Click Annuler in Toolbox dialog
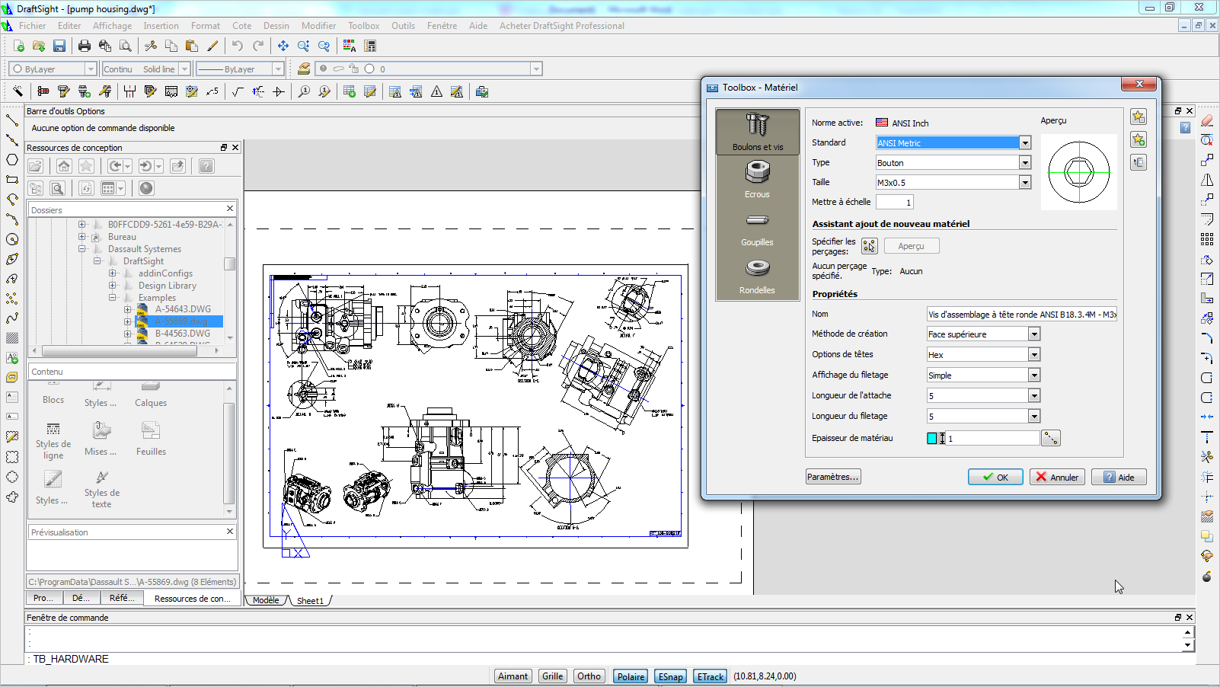 [x=1057, y=477]
